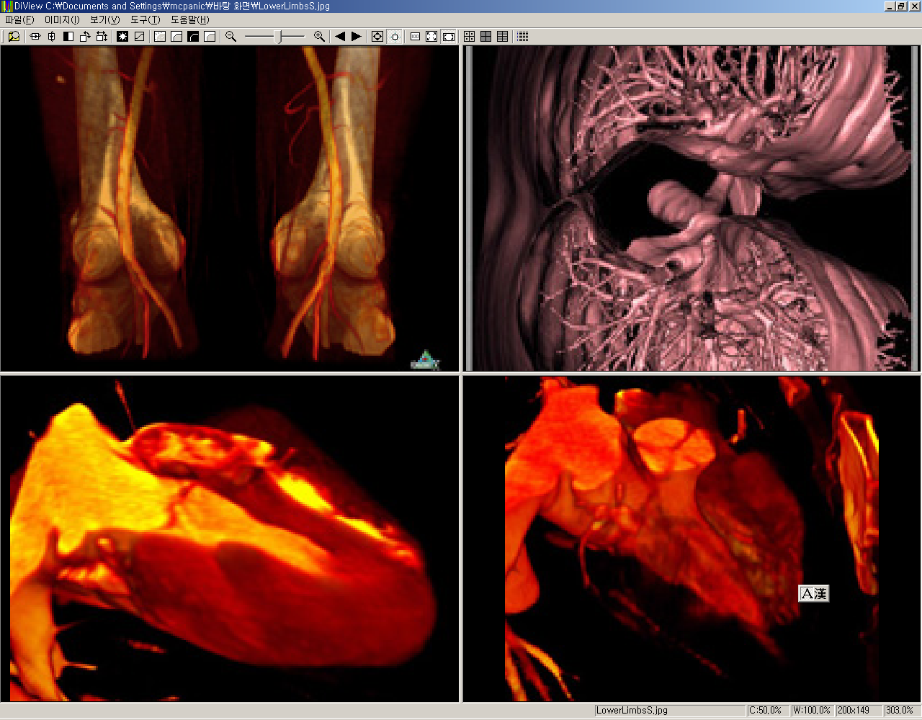Click the zoom in magnifier icon

tap(319, 36)
